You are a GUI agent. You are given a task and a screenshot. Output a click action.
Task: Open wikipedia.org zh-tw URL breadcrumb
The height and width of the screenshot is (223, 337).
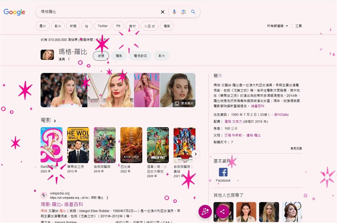tap(76, 198)
